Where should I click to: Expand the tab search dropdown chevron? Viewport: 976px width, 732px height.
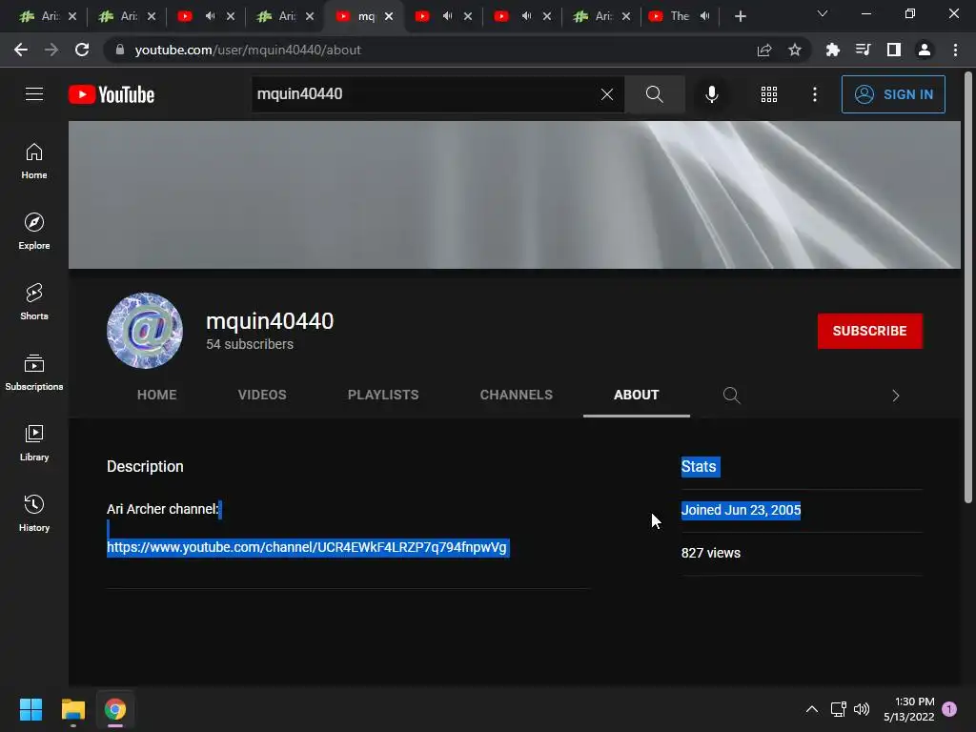(823, 13)
